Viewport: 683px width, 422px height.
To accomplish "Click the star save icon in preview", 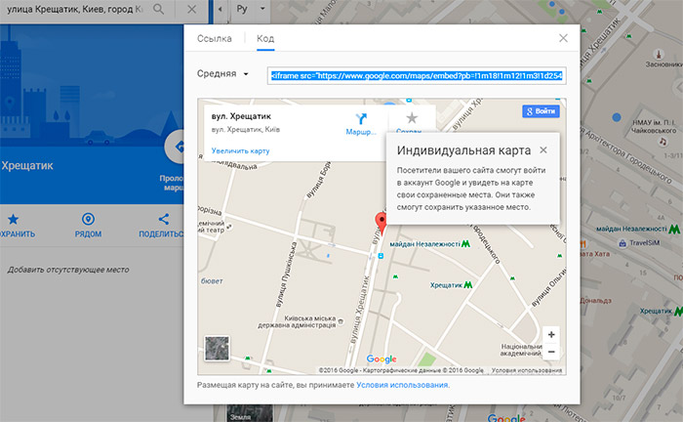I will pos(411,118).
